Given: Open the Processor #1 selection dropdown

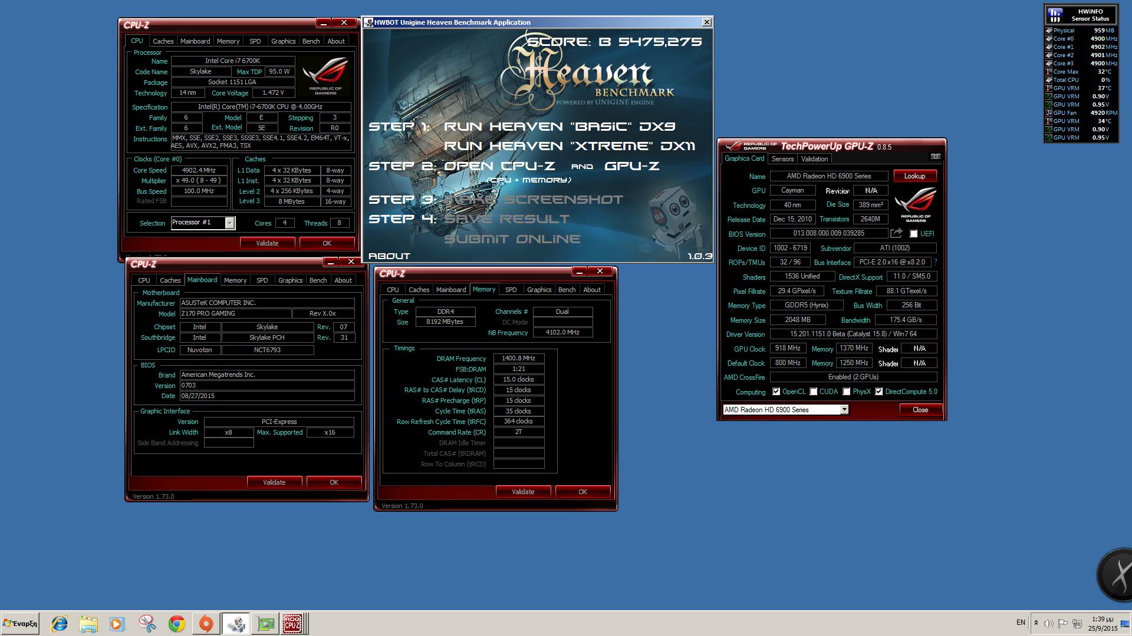Looking at the screenshot, I should 229,223.
